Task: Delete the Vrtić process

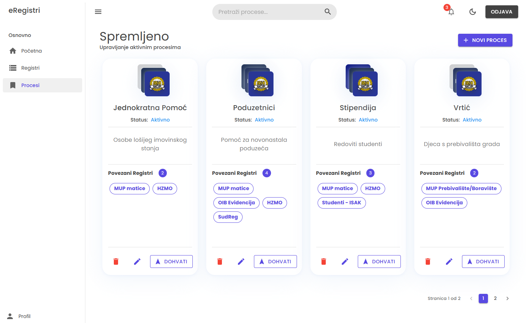Action: [x=427, y=262]
